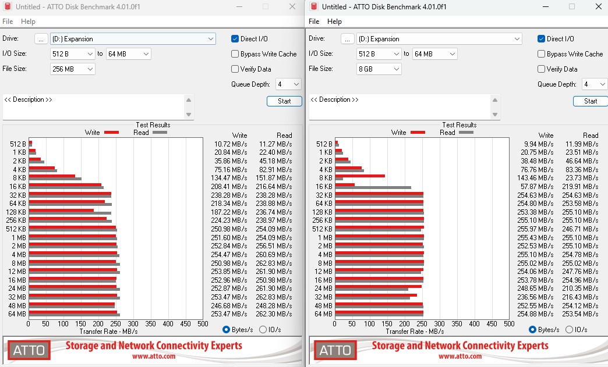
Task: Open 64 MB I/O size dropdown, left window
Action: 129,54
